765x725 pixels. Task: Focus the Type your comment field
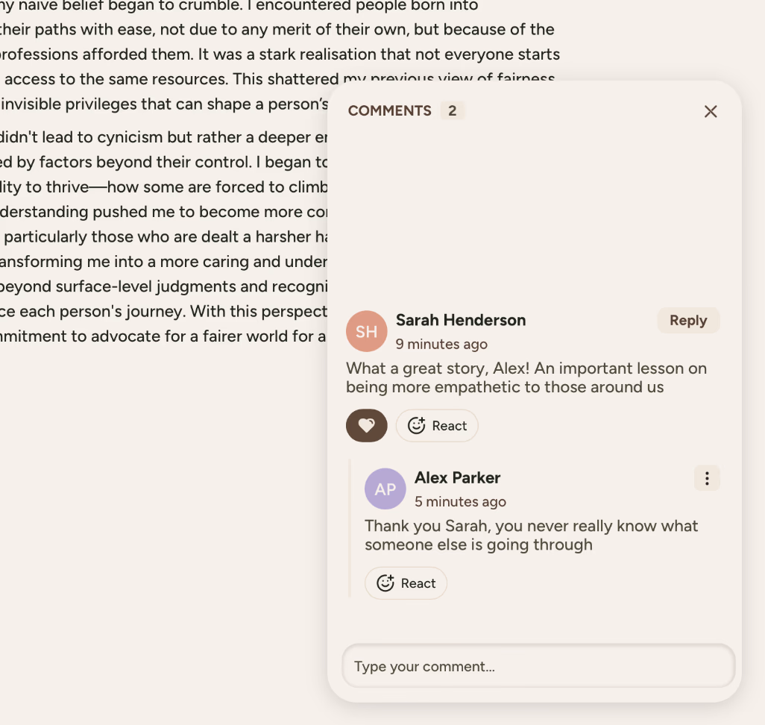tap(538, 666)
